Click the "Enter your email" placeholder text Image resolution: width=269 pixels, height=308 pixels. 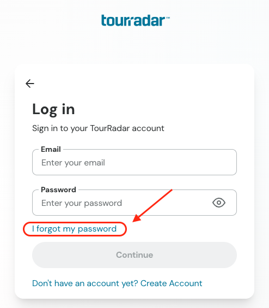coord(73,163)
